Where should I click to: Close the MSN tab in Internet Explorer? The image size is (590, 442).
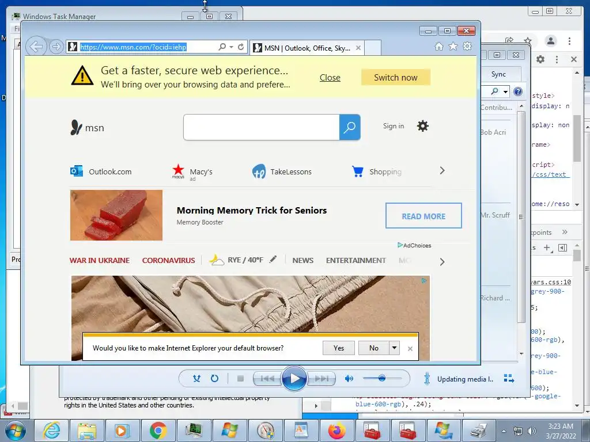(358, 48)
